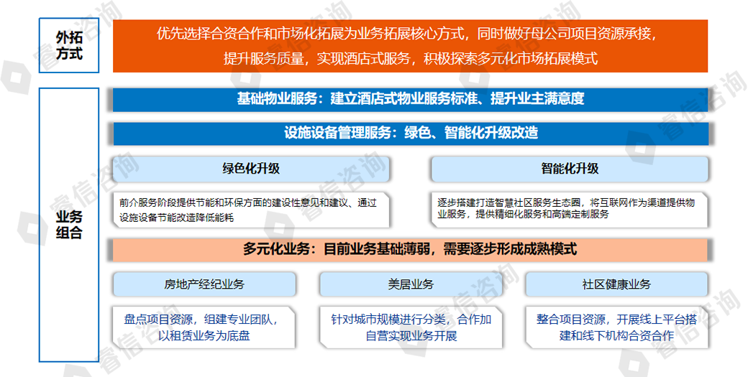Viewport: 748px width, 377px height.
Task: Select the 智能化升级 heading box
Action: [x=569, y=169]
